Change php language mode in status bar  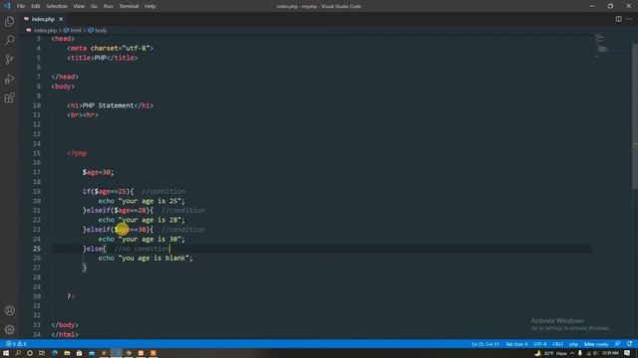click(x=573, y=344)
